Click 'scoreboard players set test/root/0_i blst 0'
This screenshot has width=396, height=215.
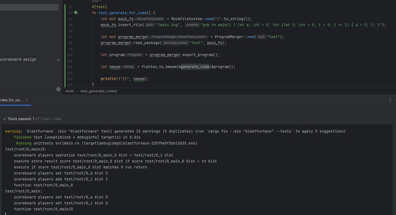tap(61, 203)
